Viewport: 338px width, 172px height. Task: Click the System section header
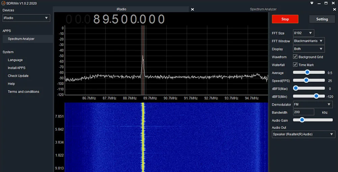coord(8,52)
